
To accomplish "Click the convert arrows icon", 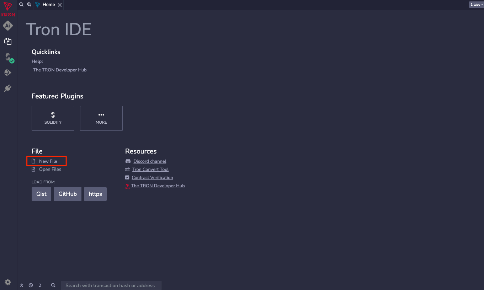I will [x=127, y=170].
